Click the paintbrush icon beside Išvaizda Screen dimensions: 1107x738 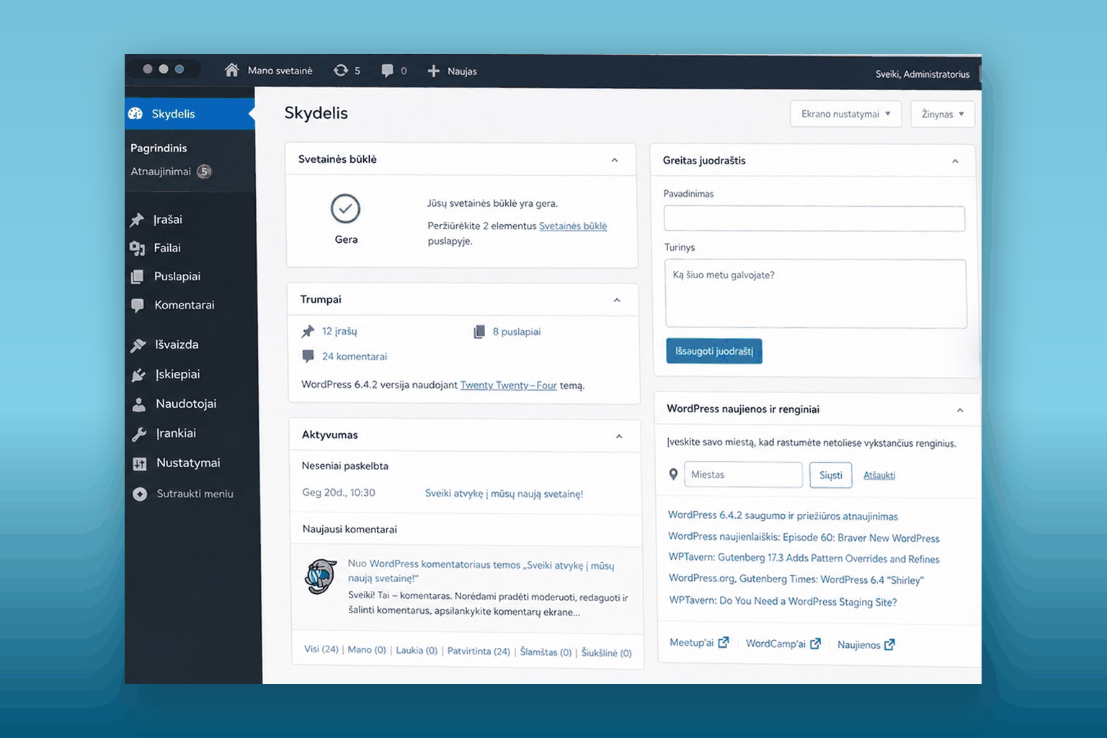[x=138, y=345]
